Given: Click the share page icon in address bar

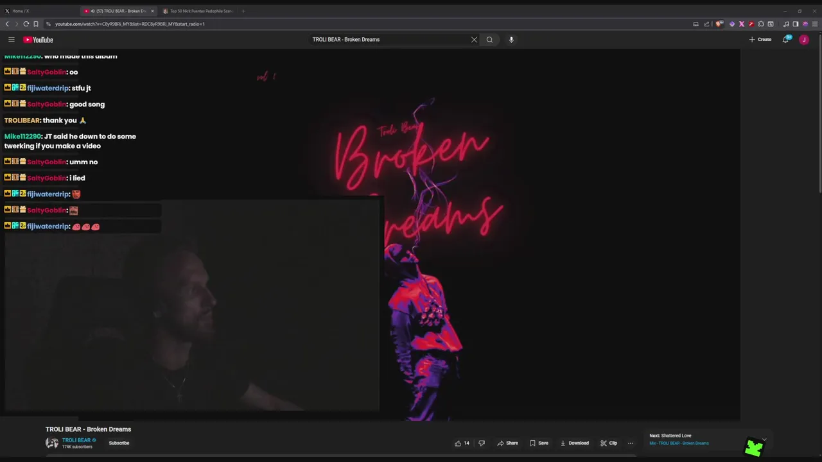Looking at the screenshot, I should pyautogui.click(x=706, y=24).
